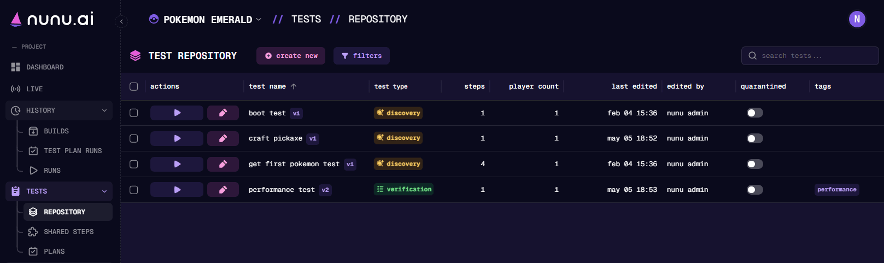Run the performance test
Viewport: 884px width, 263px height.
[x=177, y=190]
